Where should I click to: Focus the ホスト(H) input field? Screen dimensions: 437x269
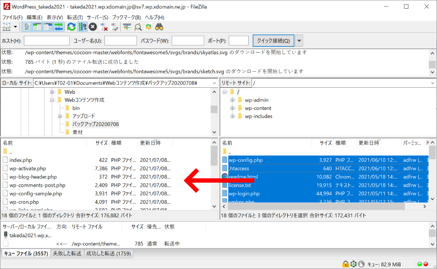47,41
